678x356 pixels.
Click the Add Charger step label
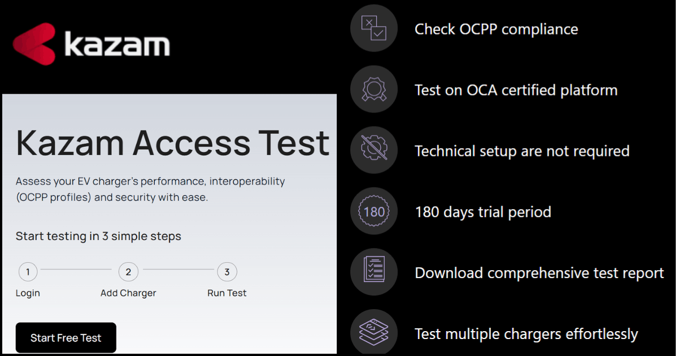[128, 293]
